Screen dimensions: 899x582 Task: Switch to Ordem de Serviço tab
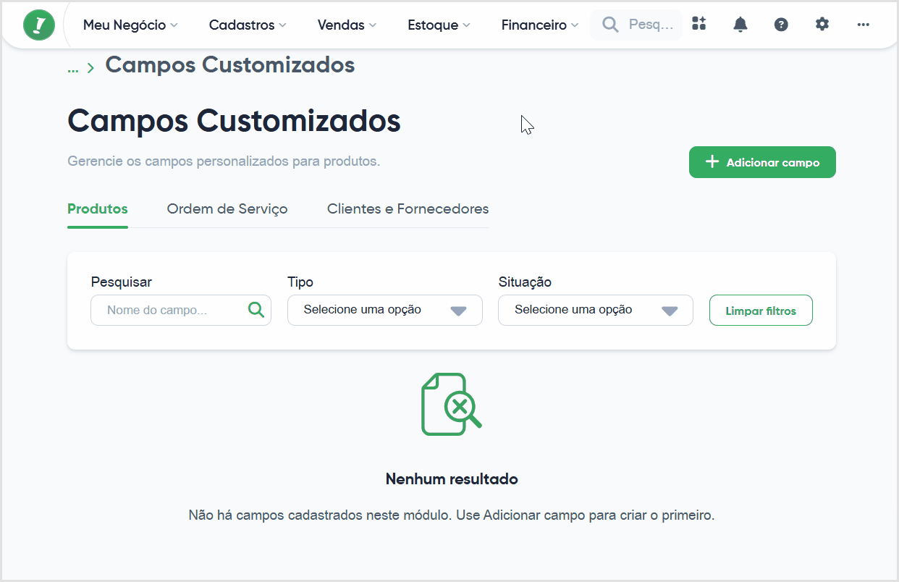tap(227, 209)
